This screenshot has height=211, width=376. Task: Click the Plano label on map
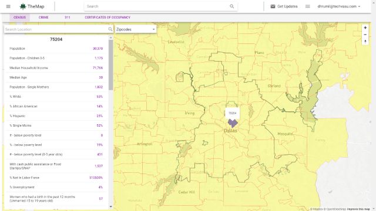click(x=259, y=52)
